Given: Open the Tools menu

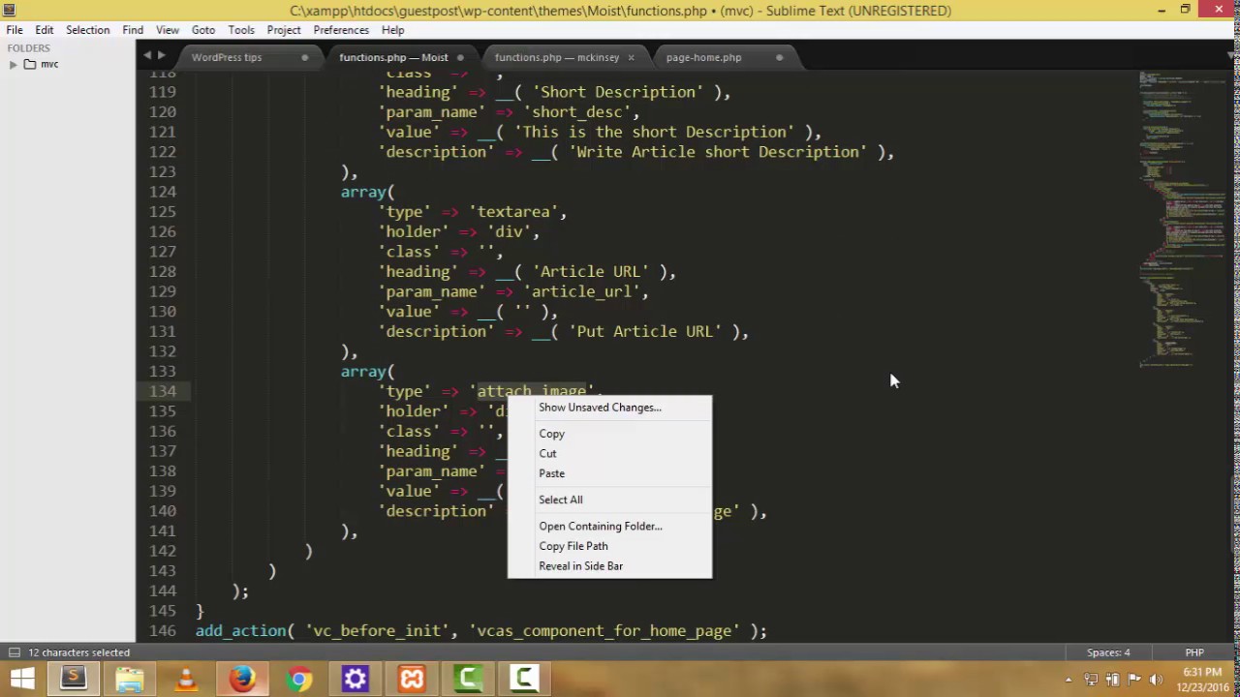Looking at the screenshot, I should tap(241, 30).
